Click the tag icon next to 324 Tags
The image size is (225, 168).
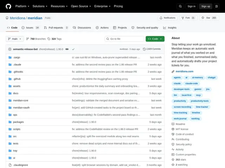(49, 39)
